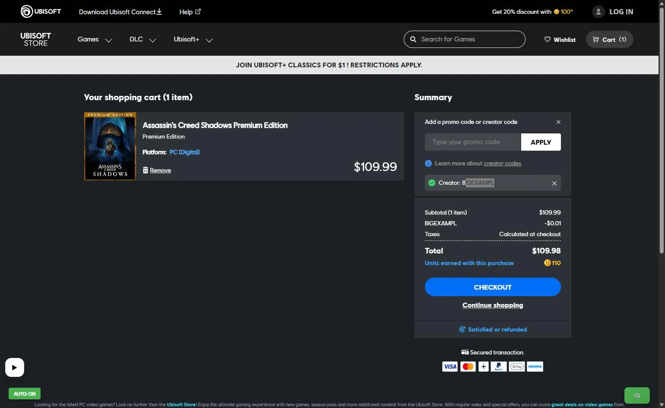Go to Ubisoft Store home logo
The image size is (665, 408).
35,39
